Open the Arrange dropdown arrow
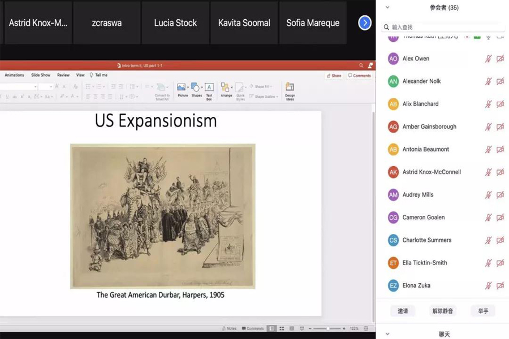509x339 pixels. [231, 87]
